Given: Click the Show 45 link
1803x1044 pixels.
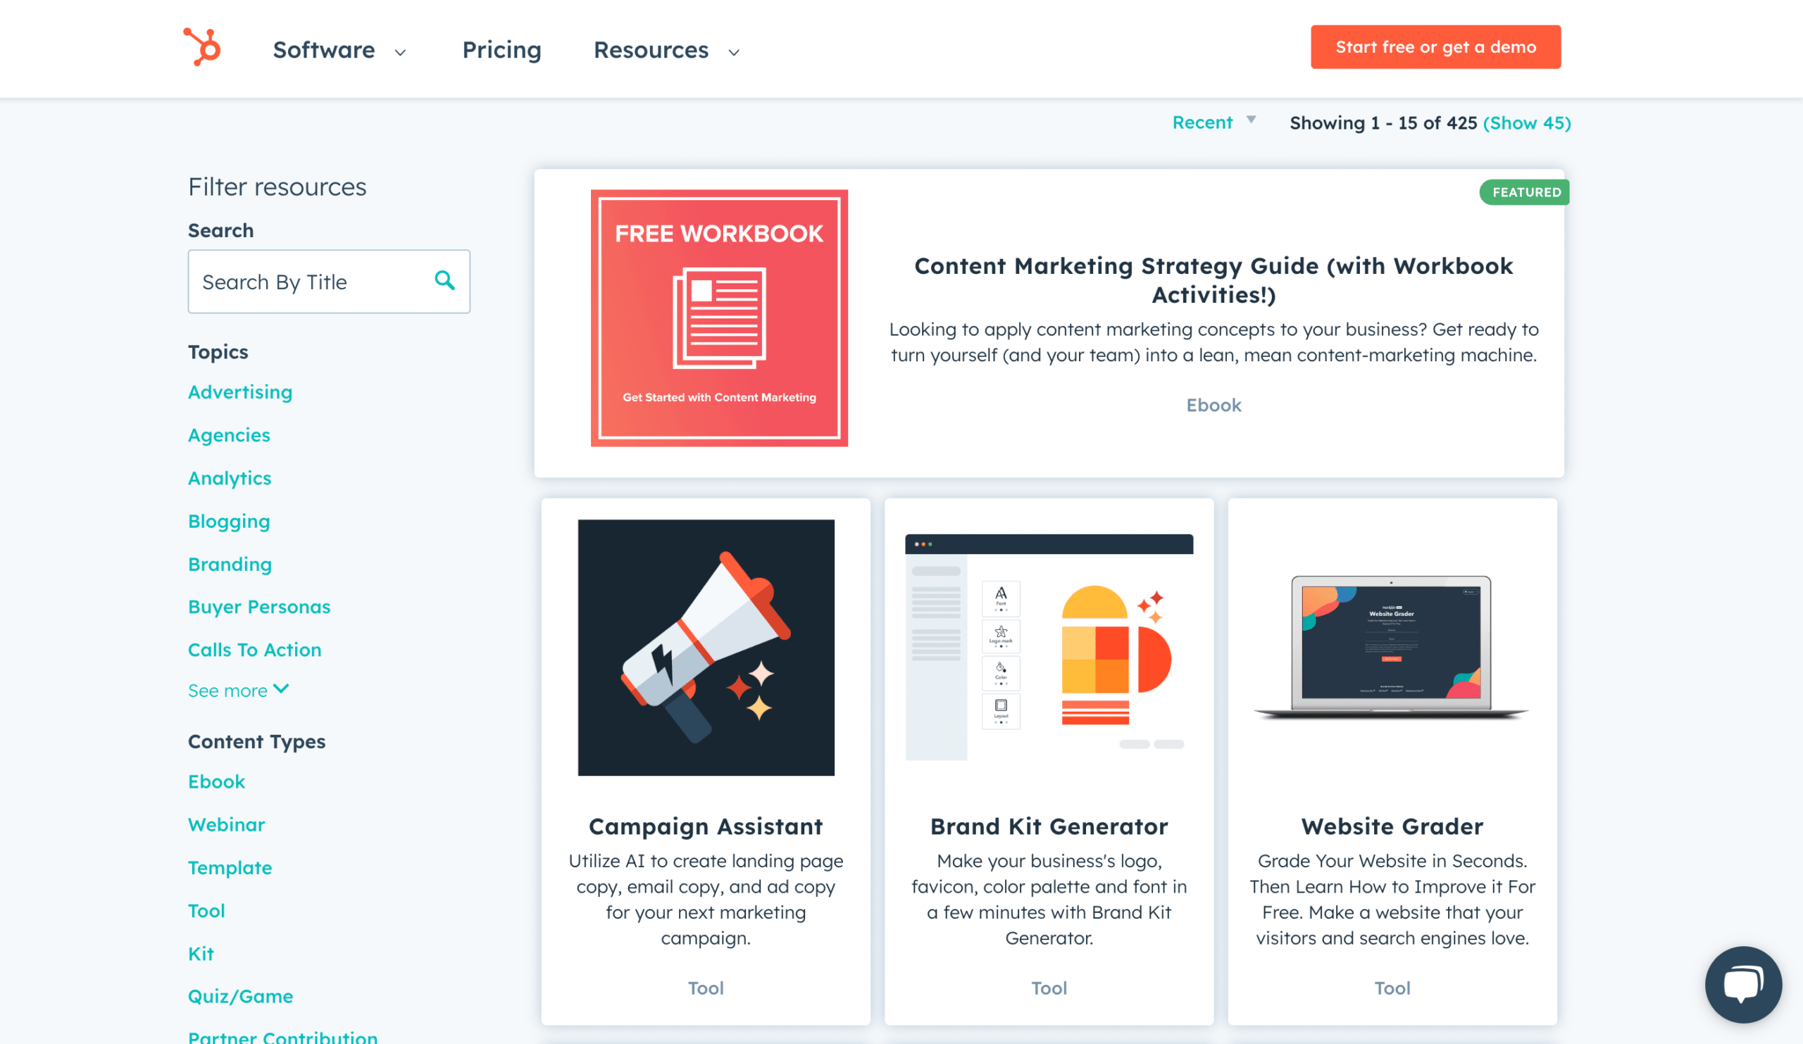Looking at the screenshot, I should pos(1527,123).
